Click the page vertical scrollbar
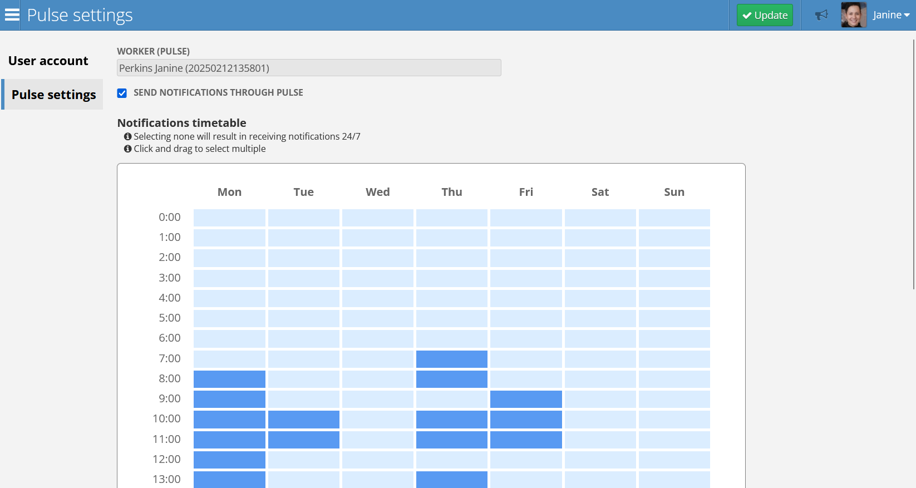Viewport: 916px width, 488px height. click(x=914, y=164)
